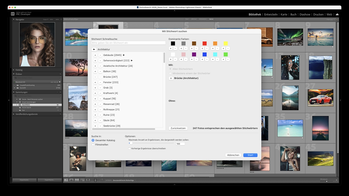Image resolution: width=349 pixels, height=196 pixels.
Task: Choose the Filmstreifen search option
Action: pyautogui.click(x=93, y=145)
